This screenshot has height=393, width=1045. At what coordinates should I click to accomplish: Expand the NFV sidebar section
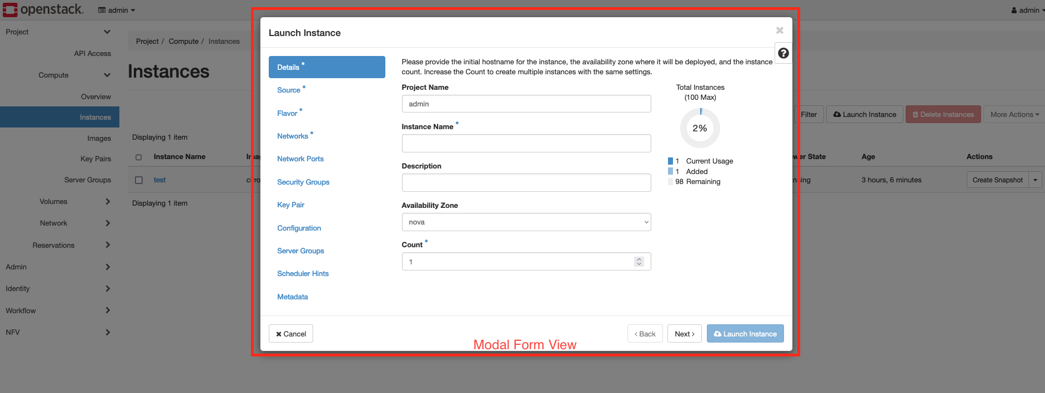click(x=108, y=333)
